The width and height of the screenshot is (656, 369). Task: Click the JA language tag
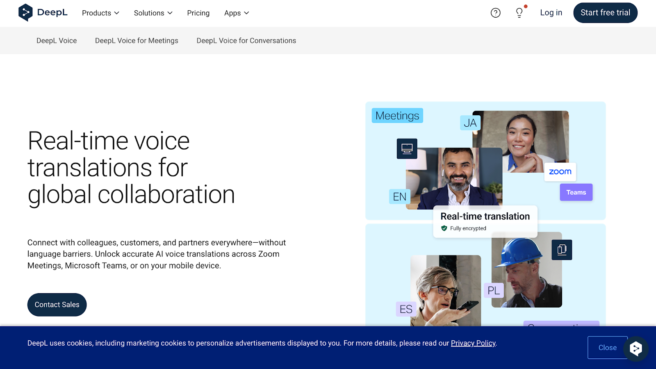point(470,123)
